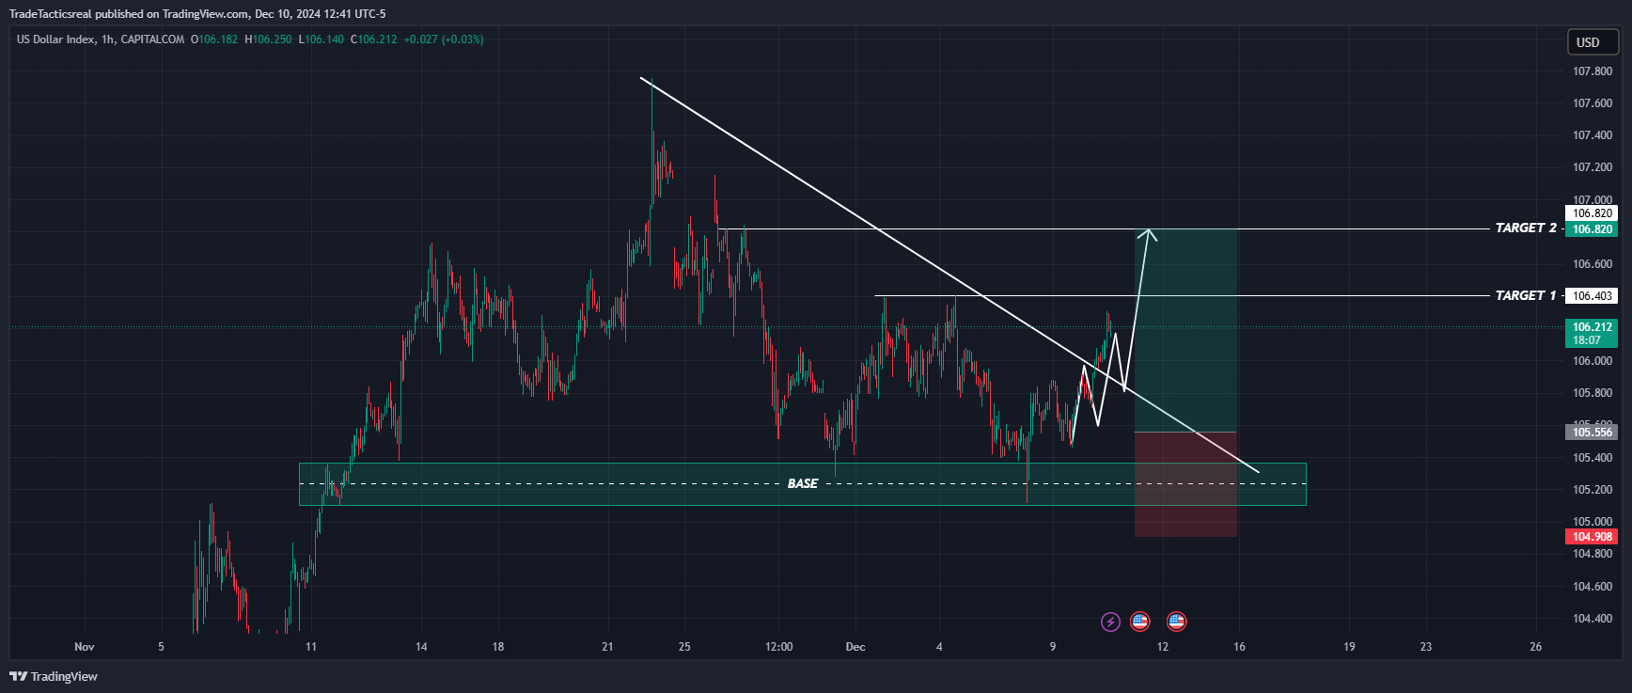The image size is (1632, 693).
Task: Click the 106.403 price tag
Action: [1592, 296]
